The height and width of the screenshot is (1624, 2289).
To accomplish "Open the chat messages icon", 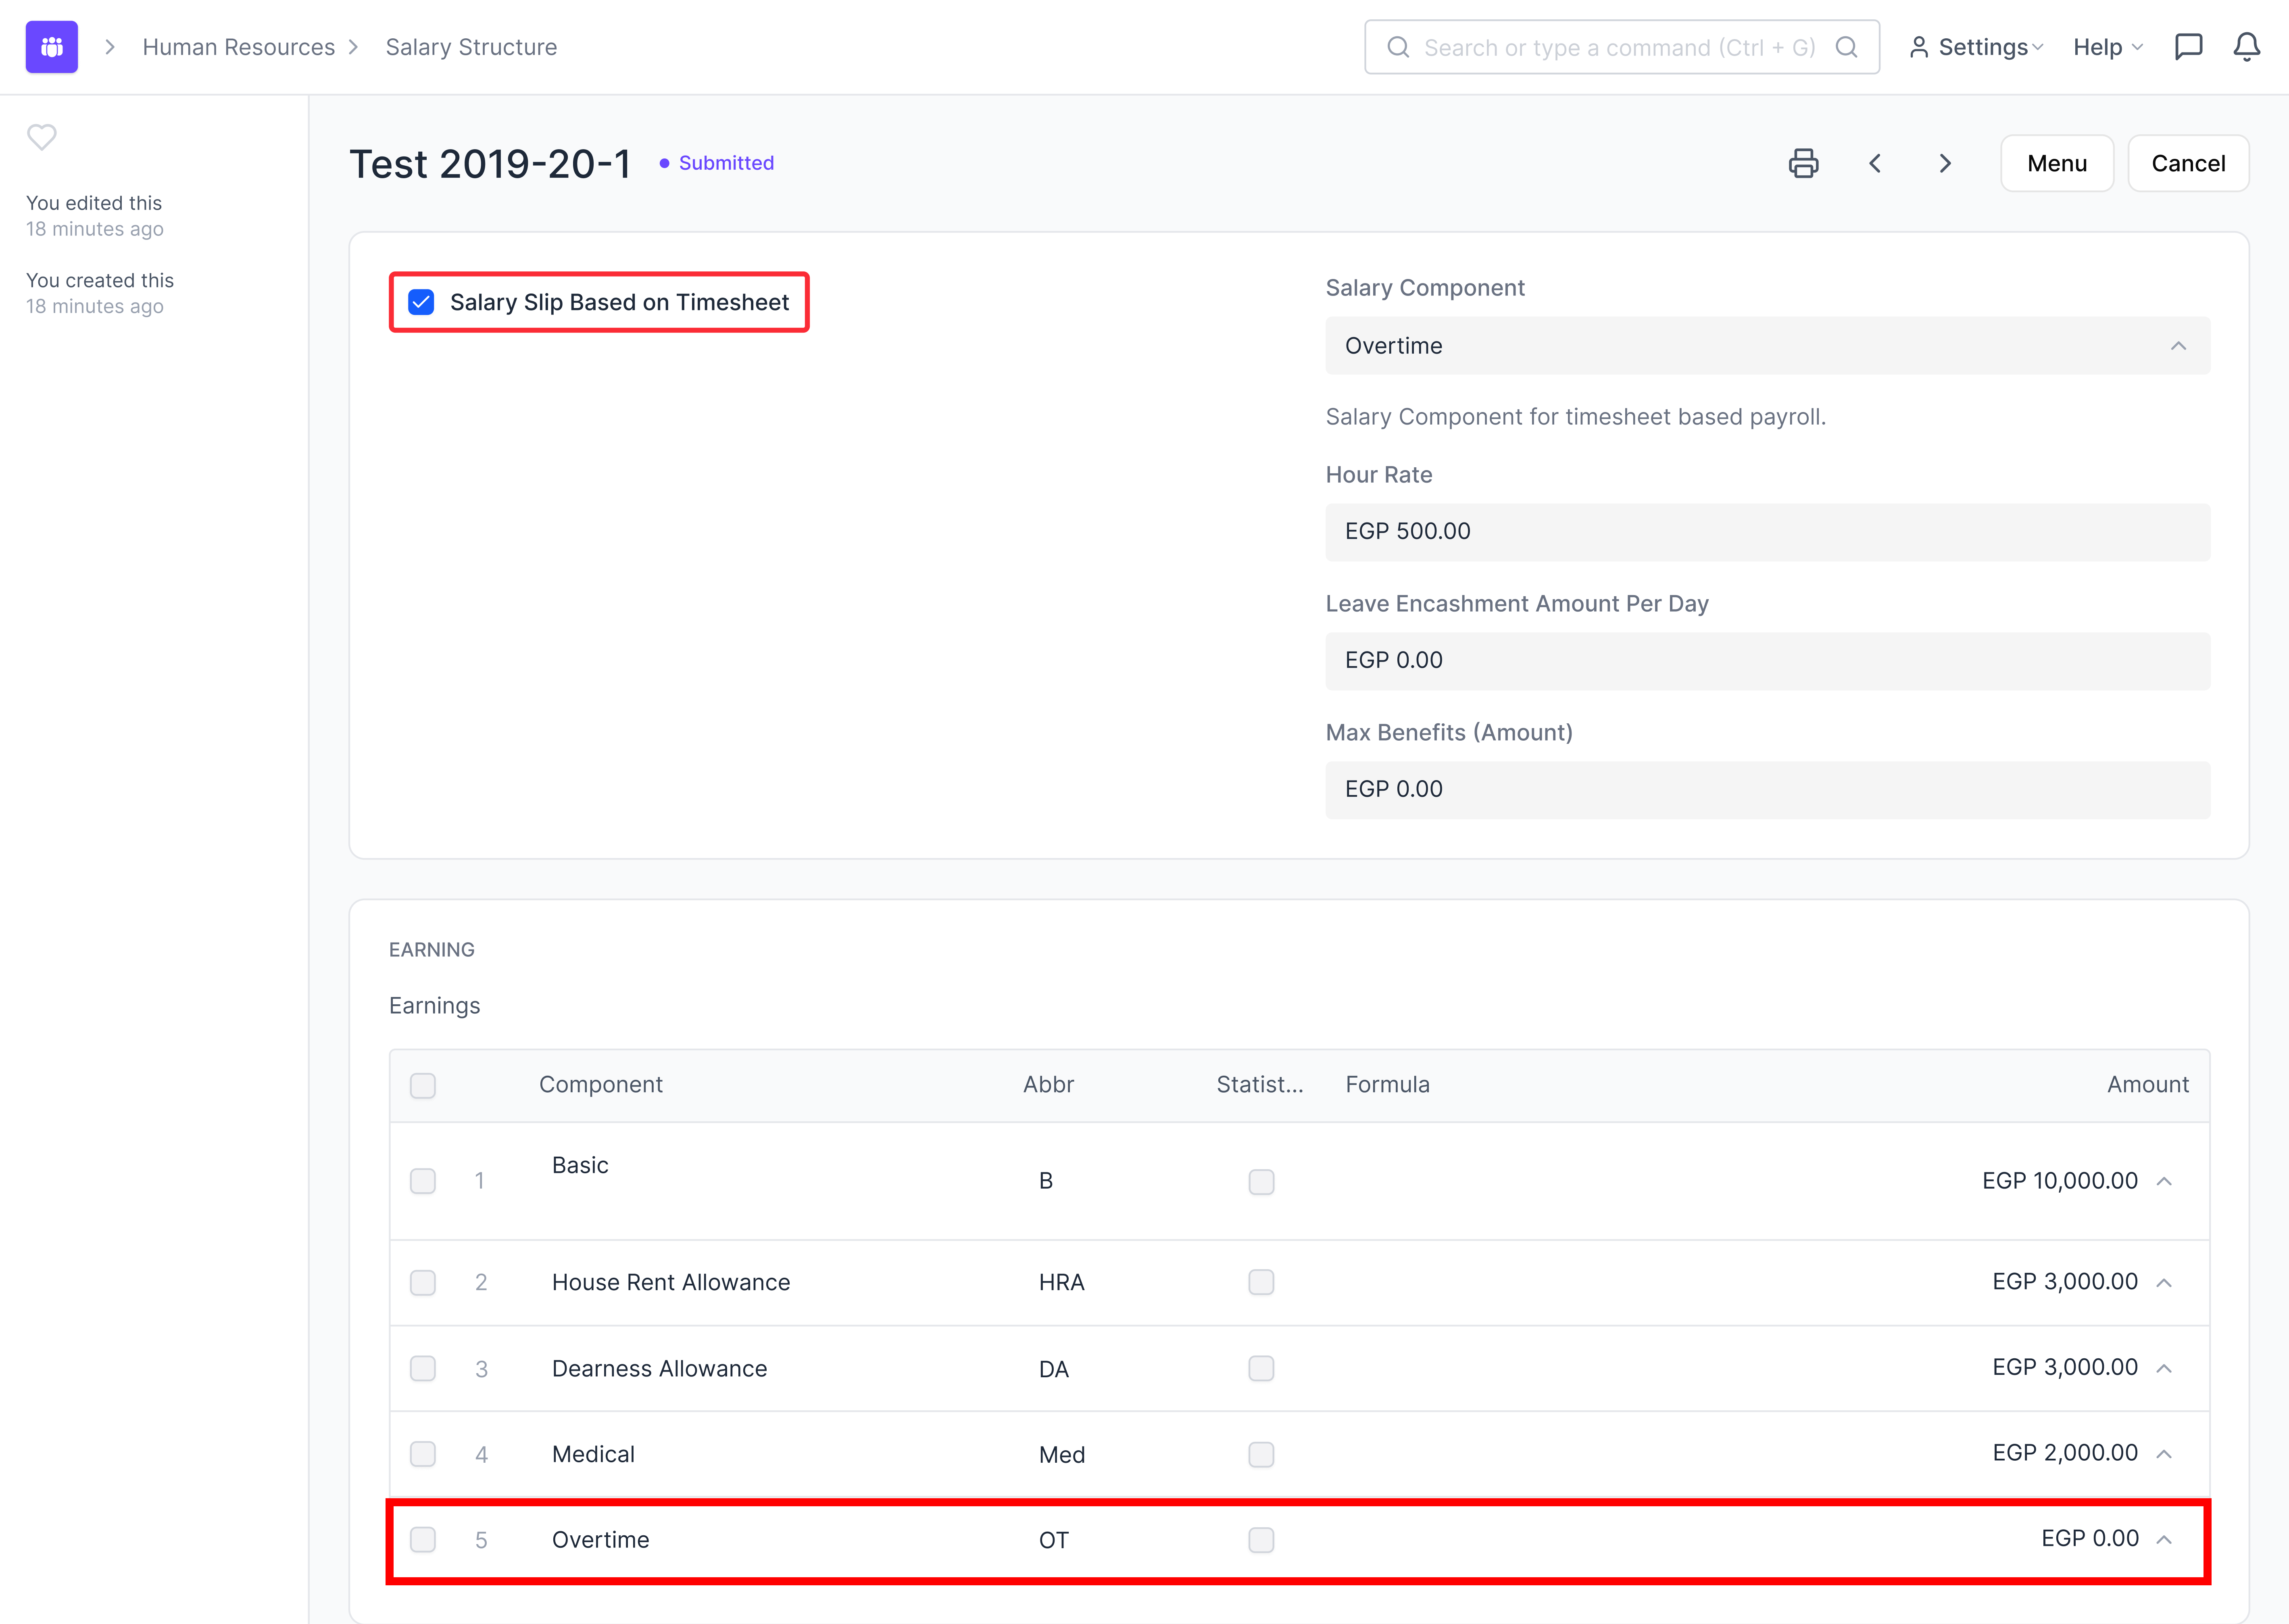I will pos(2188,47).
